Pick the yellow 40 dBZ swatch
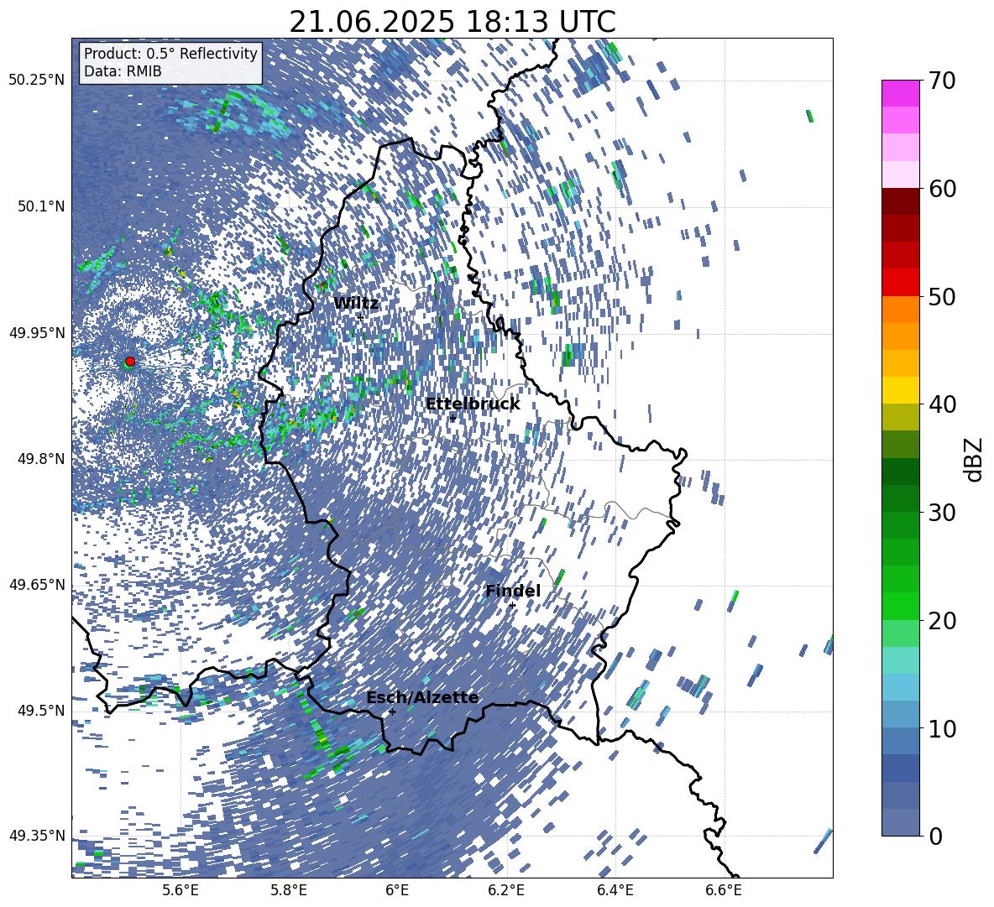The image size is (994, 907). (900, 391)
